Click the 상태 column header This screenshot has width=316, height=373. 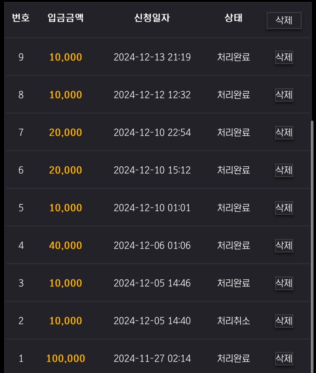point(233,18)
